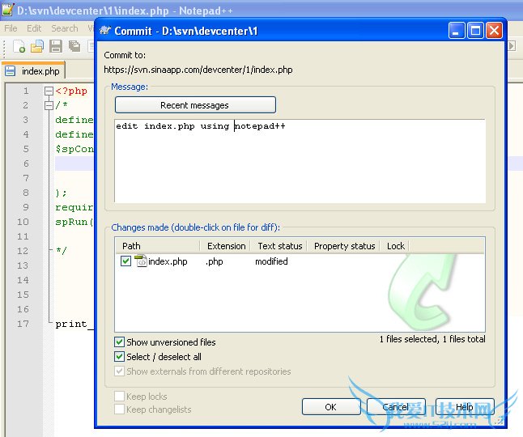This screenshot has height=437, width=523.
Task: Click the Recent messages button
Action: 195,105
